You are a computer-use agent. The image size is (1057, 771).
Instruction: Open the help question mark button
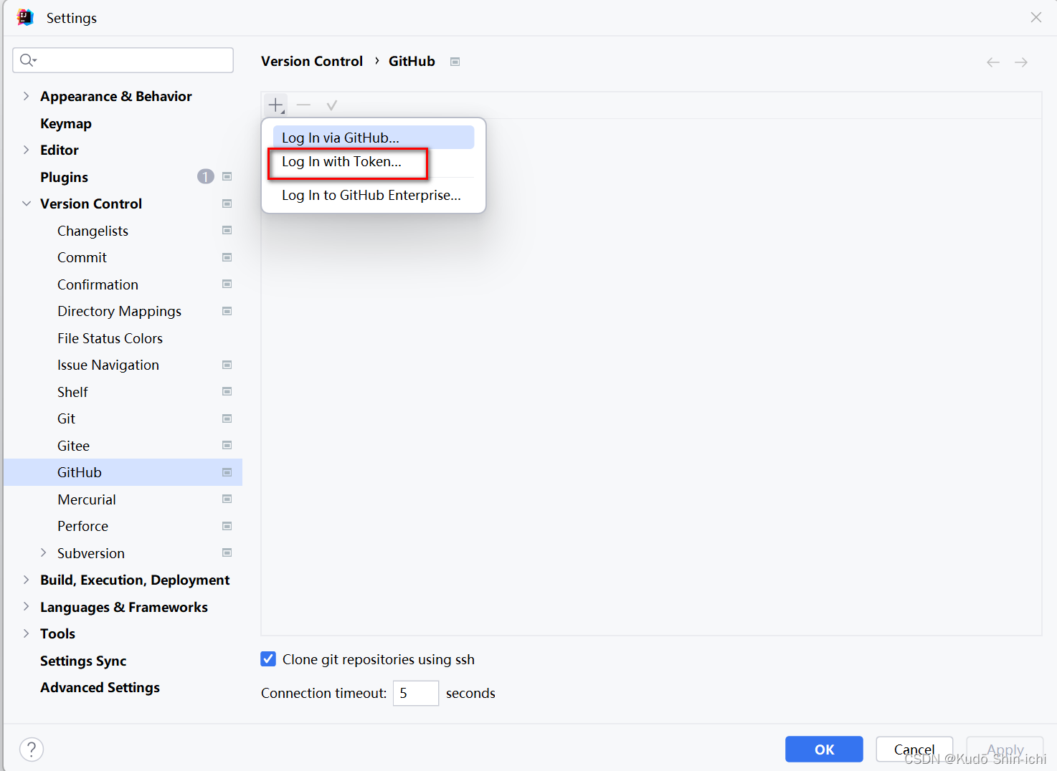pos(32,750)
